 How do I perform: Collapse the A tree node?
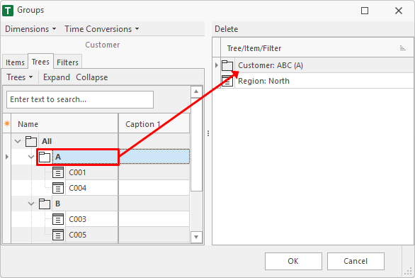[x=31, y=157]
